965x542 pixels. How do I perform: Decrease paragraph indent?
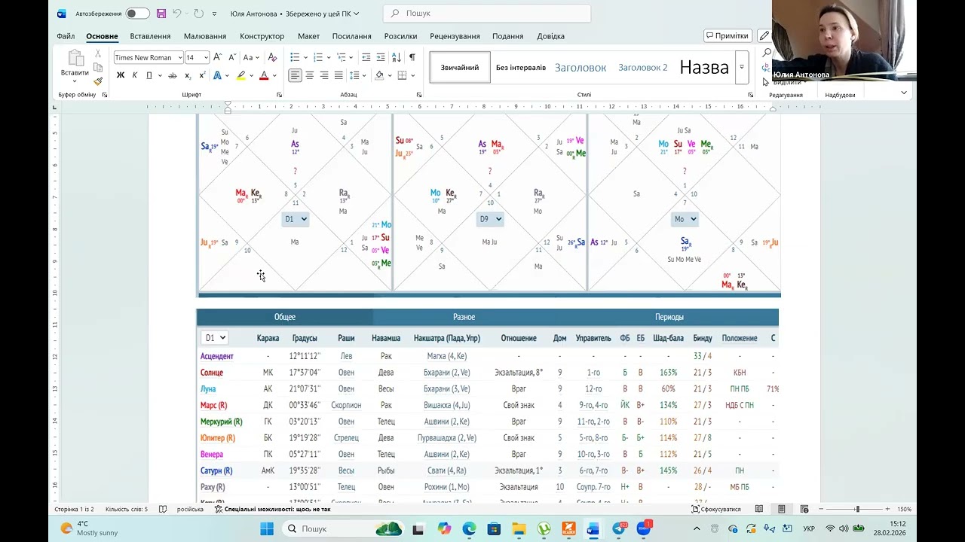tap(366, 57)
